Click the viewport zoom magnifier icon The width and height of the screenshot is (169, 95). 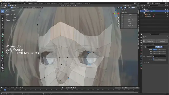[x=118, y=18]
